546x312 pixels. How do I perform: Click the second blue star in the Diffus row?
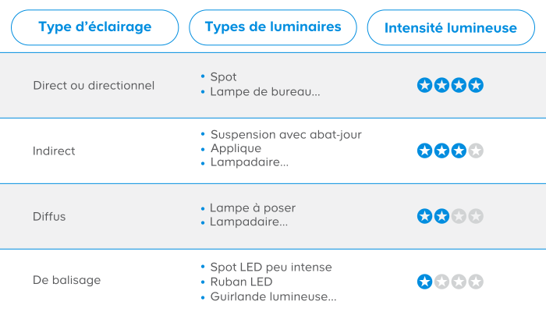click(x=442, y=216)
